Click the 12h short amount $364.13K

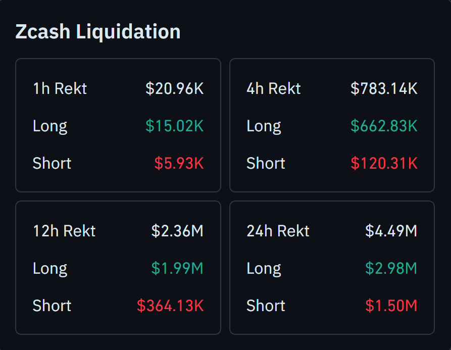170,306
